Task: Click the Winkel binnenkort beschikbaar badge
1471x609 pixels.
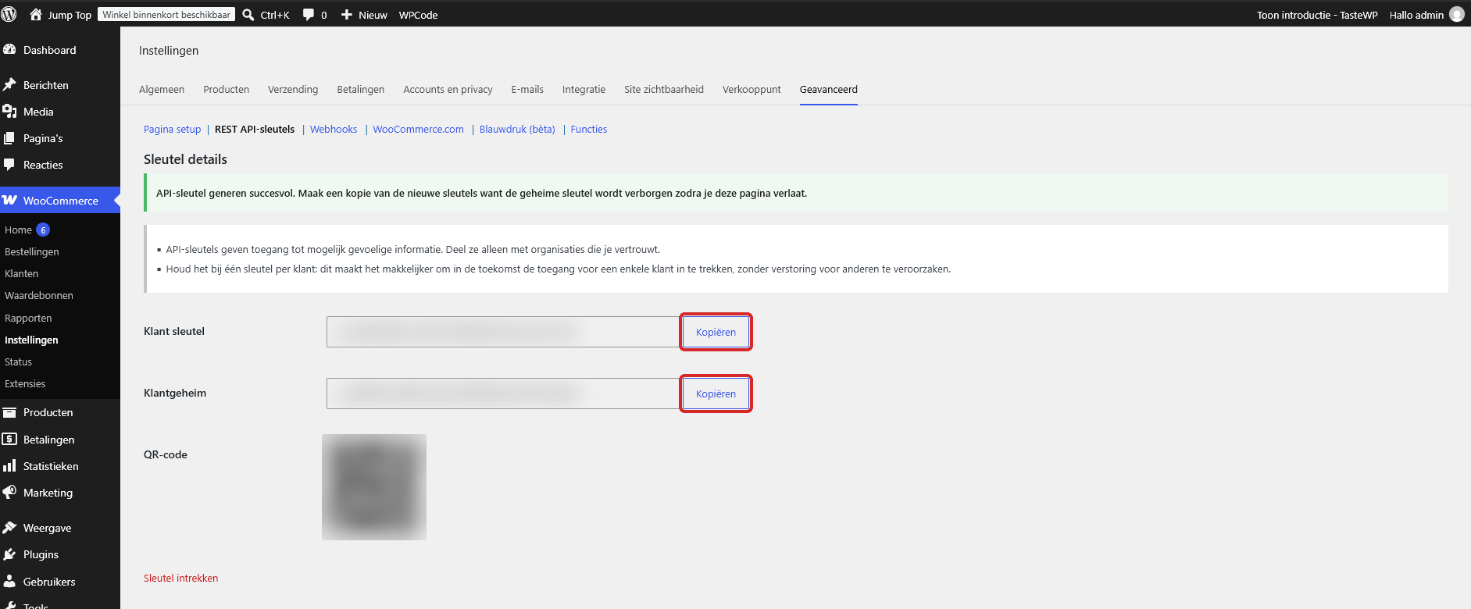Action: [166, 15]
